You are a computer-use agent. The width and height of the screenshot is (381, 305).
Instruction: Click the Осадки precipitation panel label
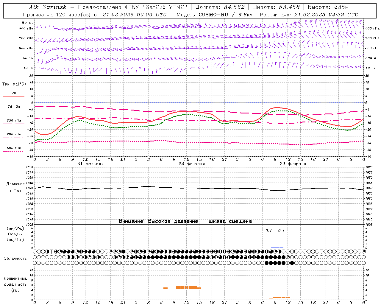[15, 234]
